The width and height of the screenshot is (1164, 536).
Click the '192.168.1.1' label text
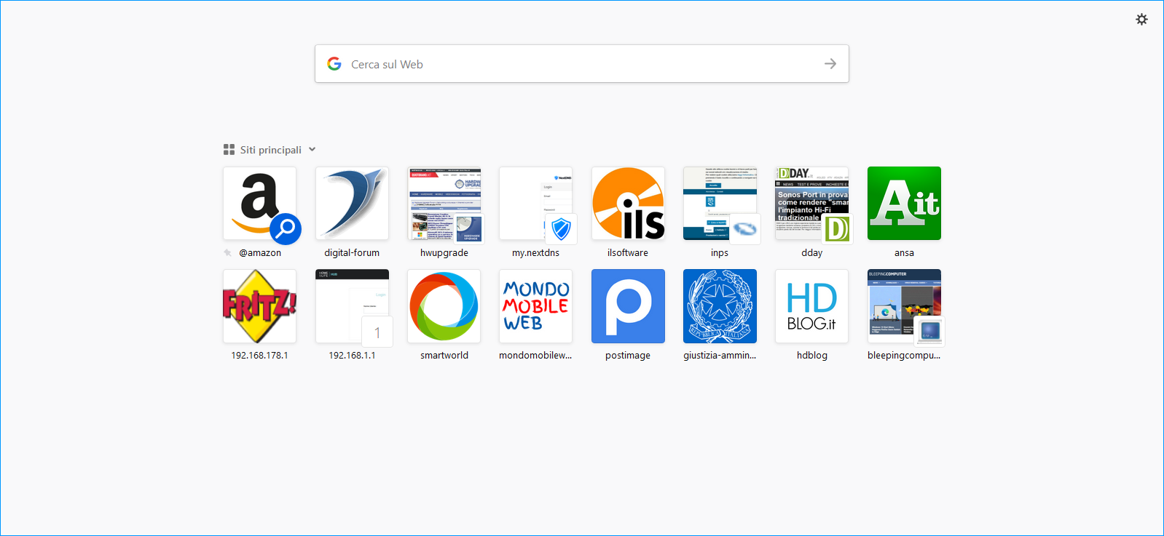(352, 355)
